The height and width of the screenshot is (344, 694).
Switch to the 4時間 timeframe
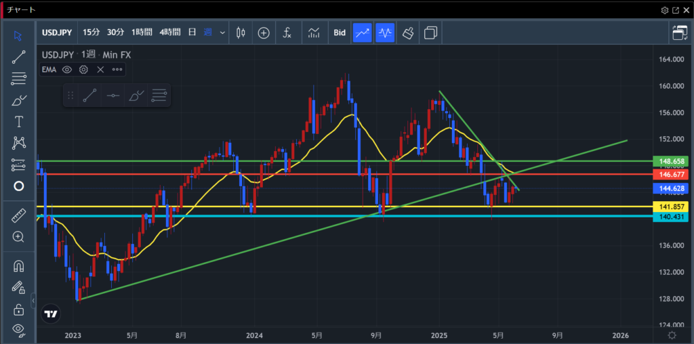click(x=170, y=33)
